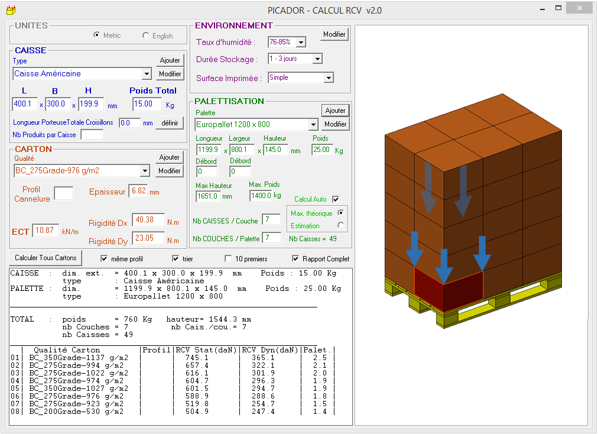Click the définir button for croisillons
This screenshot has height=434, width=598.
(x=170, y=123)
